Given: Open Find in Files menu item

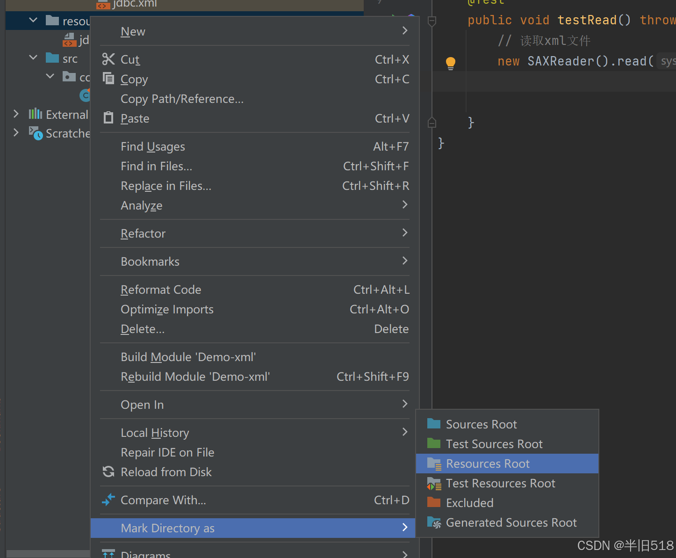Looking at the screenshot, I should (255, 166).
